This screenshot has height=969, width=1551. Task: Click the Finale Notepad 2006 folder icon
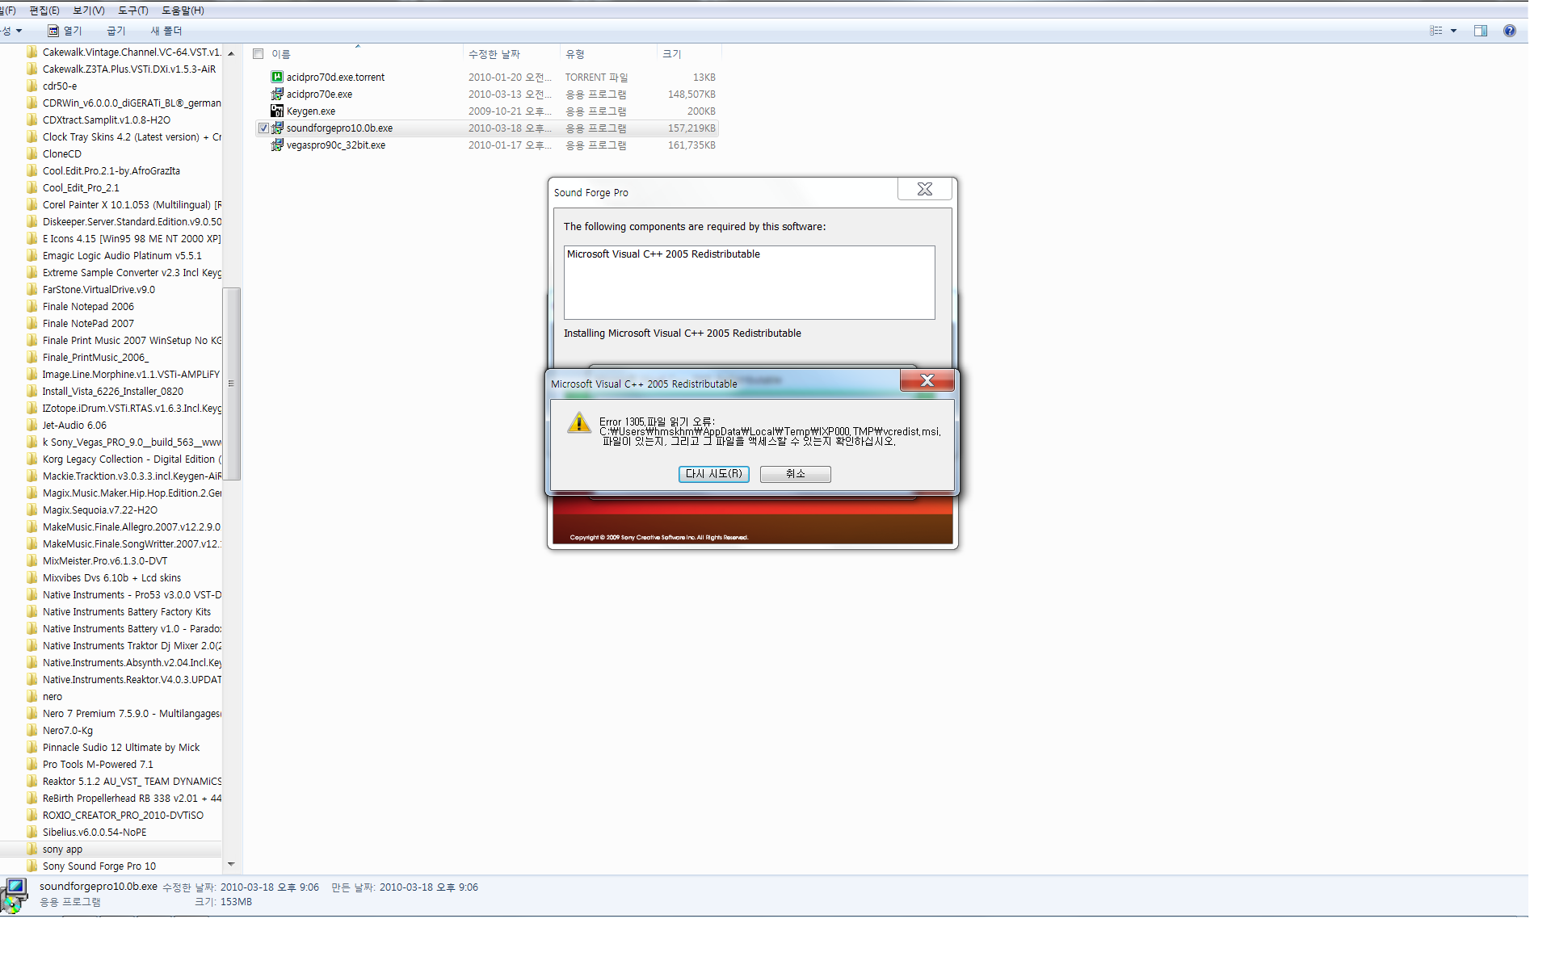(x=32, y=306)
